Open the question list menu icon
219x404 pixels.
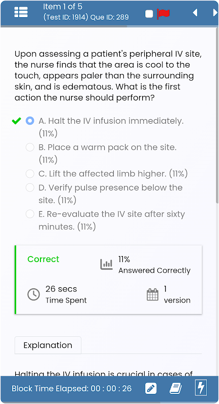[21, 12]
